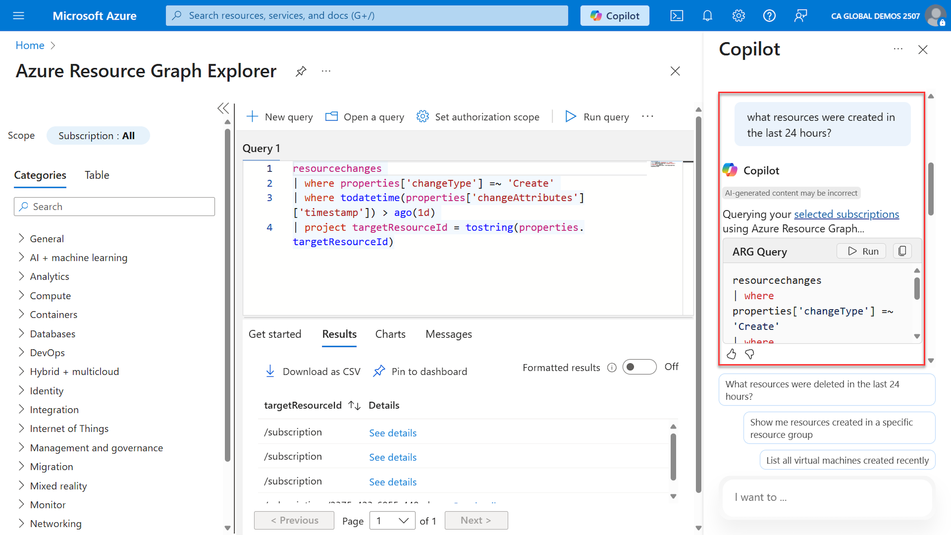Image resolution: width=951 pixels, height=535 pixels.
Task: Open Cloud Shell from the top bar
Action: [x=676, y=16]
